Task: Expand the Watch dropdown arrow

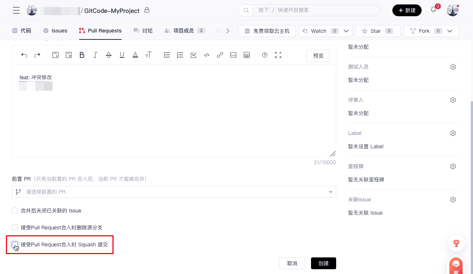Action: [346, 31]
